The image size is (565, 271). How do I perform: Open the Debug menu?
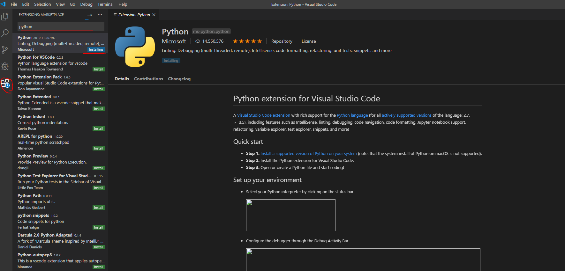tap(86, 4)
